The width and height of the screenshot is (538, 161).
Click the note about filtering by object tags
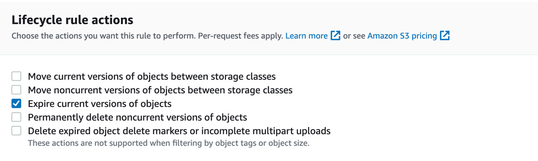pyautogui.click(x=169, y=143)
